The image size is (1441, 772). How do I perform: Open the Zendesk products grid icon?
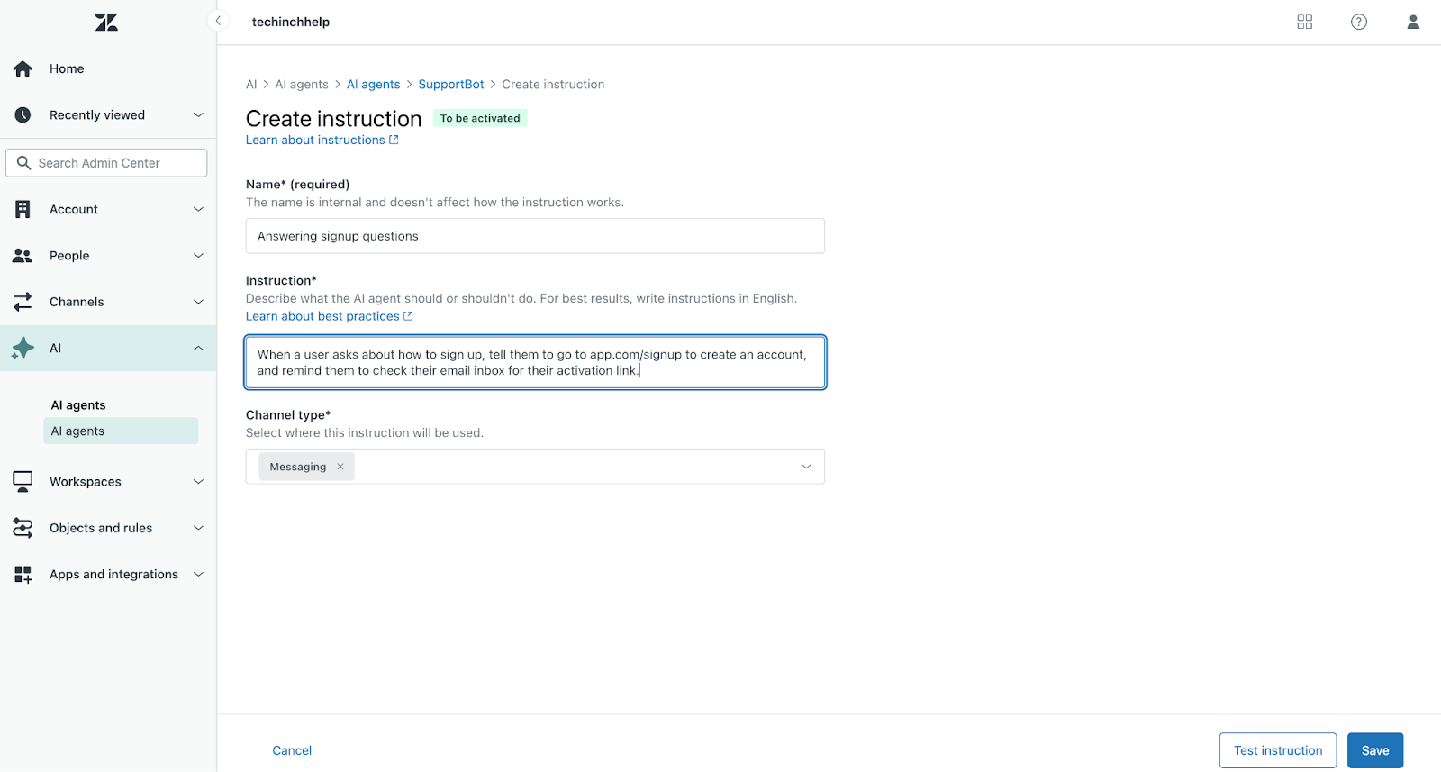[x=1304, y=22]
